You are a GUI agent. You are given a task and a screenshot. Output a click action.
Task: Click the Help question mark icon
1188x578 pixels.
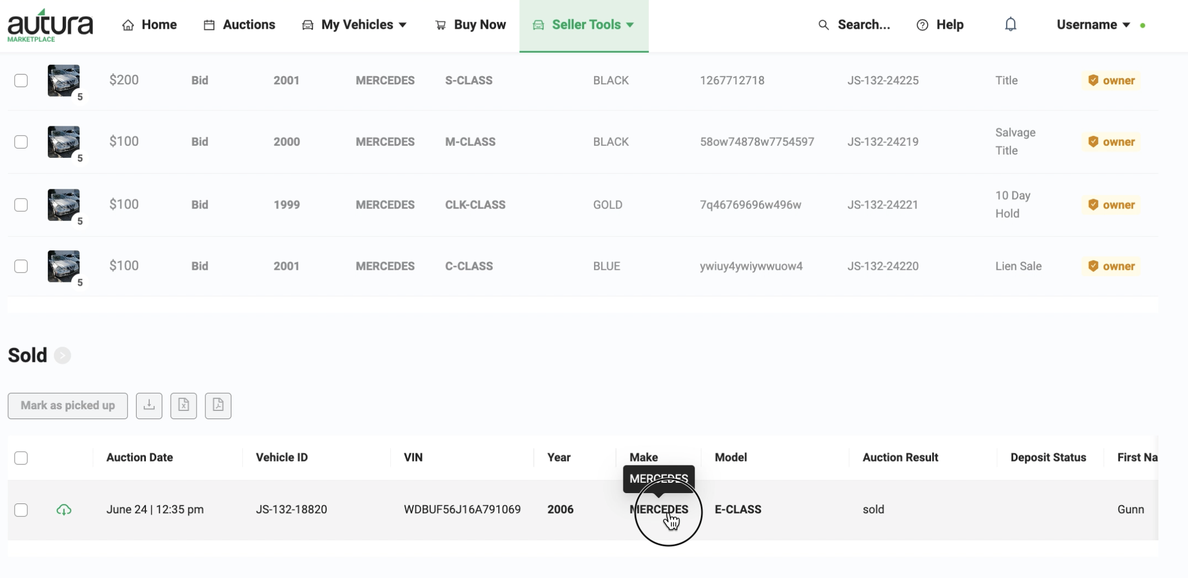point(922,25)
